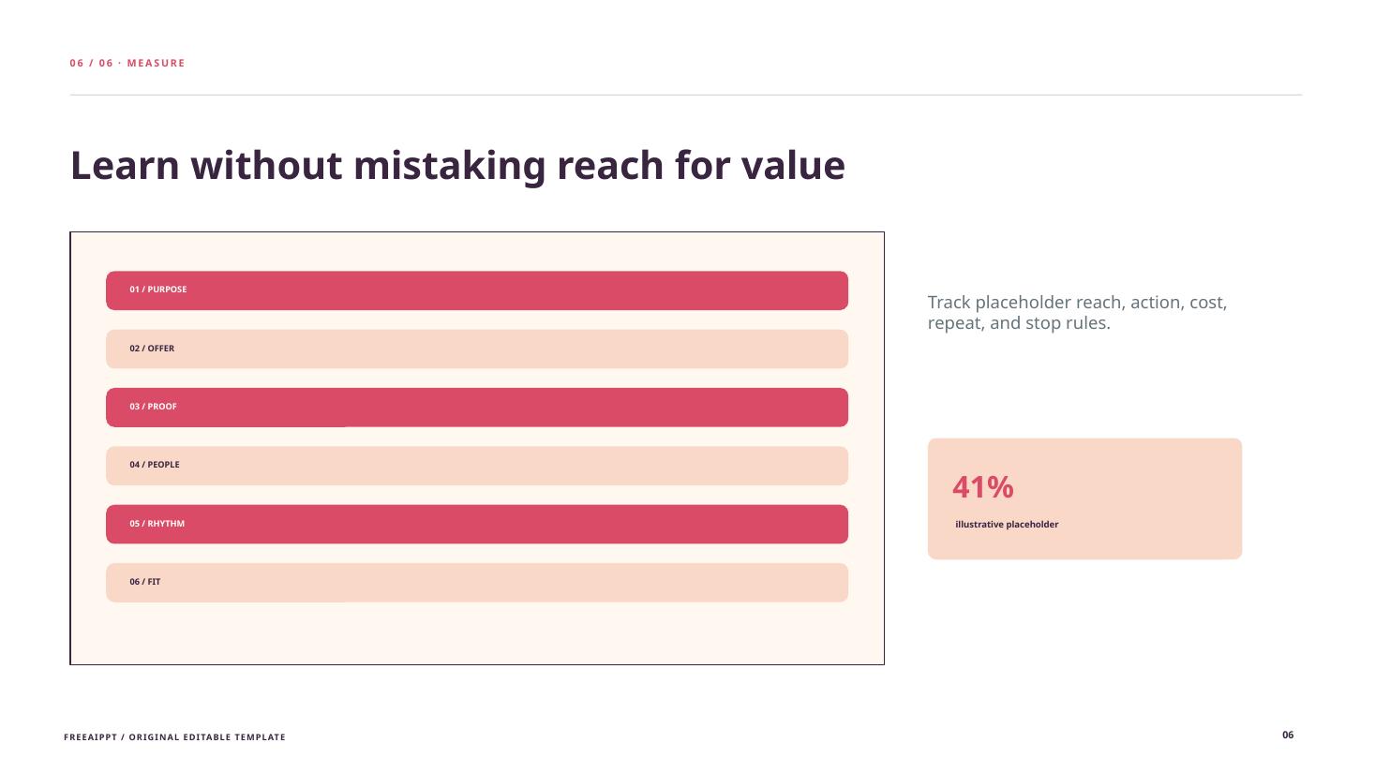Select the horizontal divider line under header
The width and height of the screenshot is (1375, 773).
(686, 95)
